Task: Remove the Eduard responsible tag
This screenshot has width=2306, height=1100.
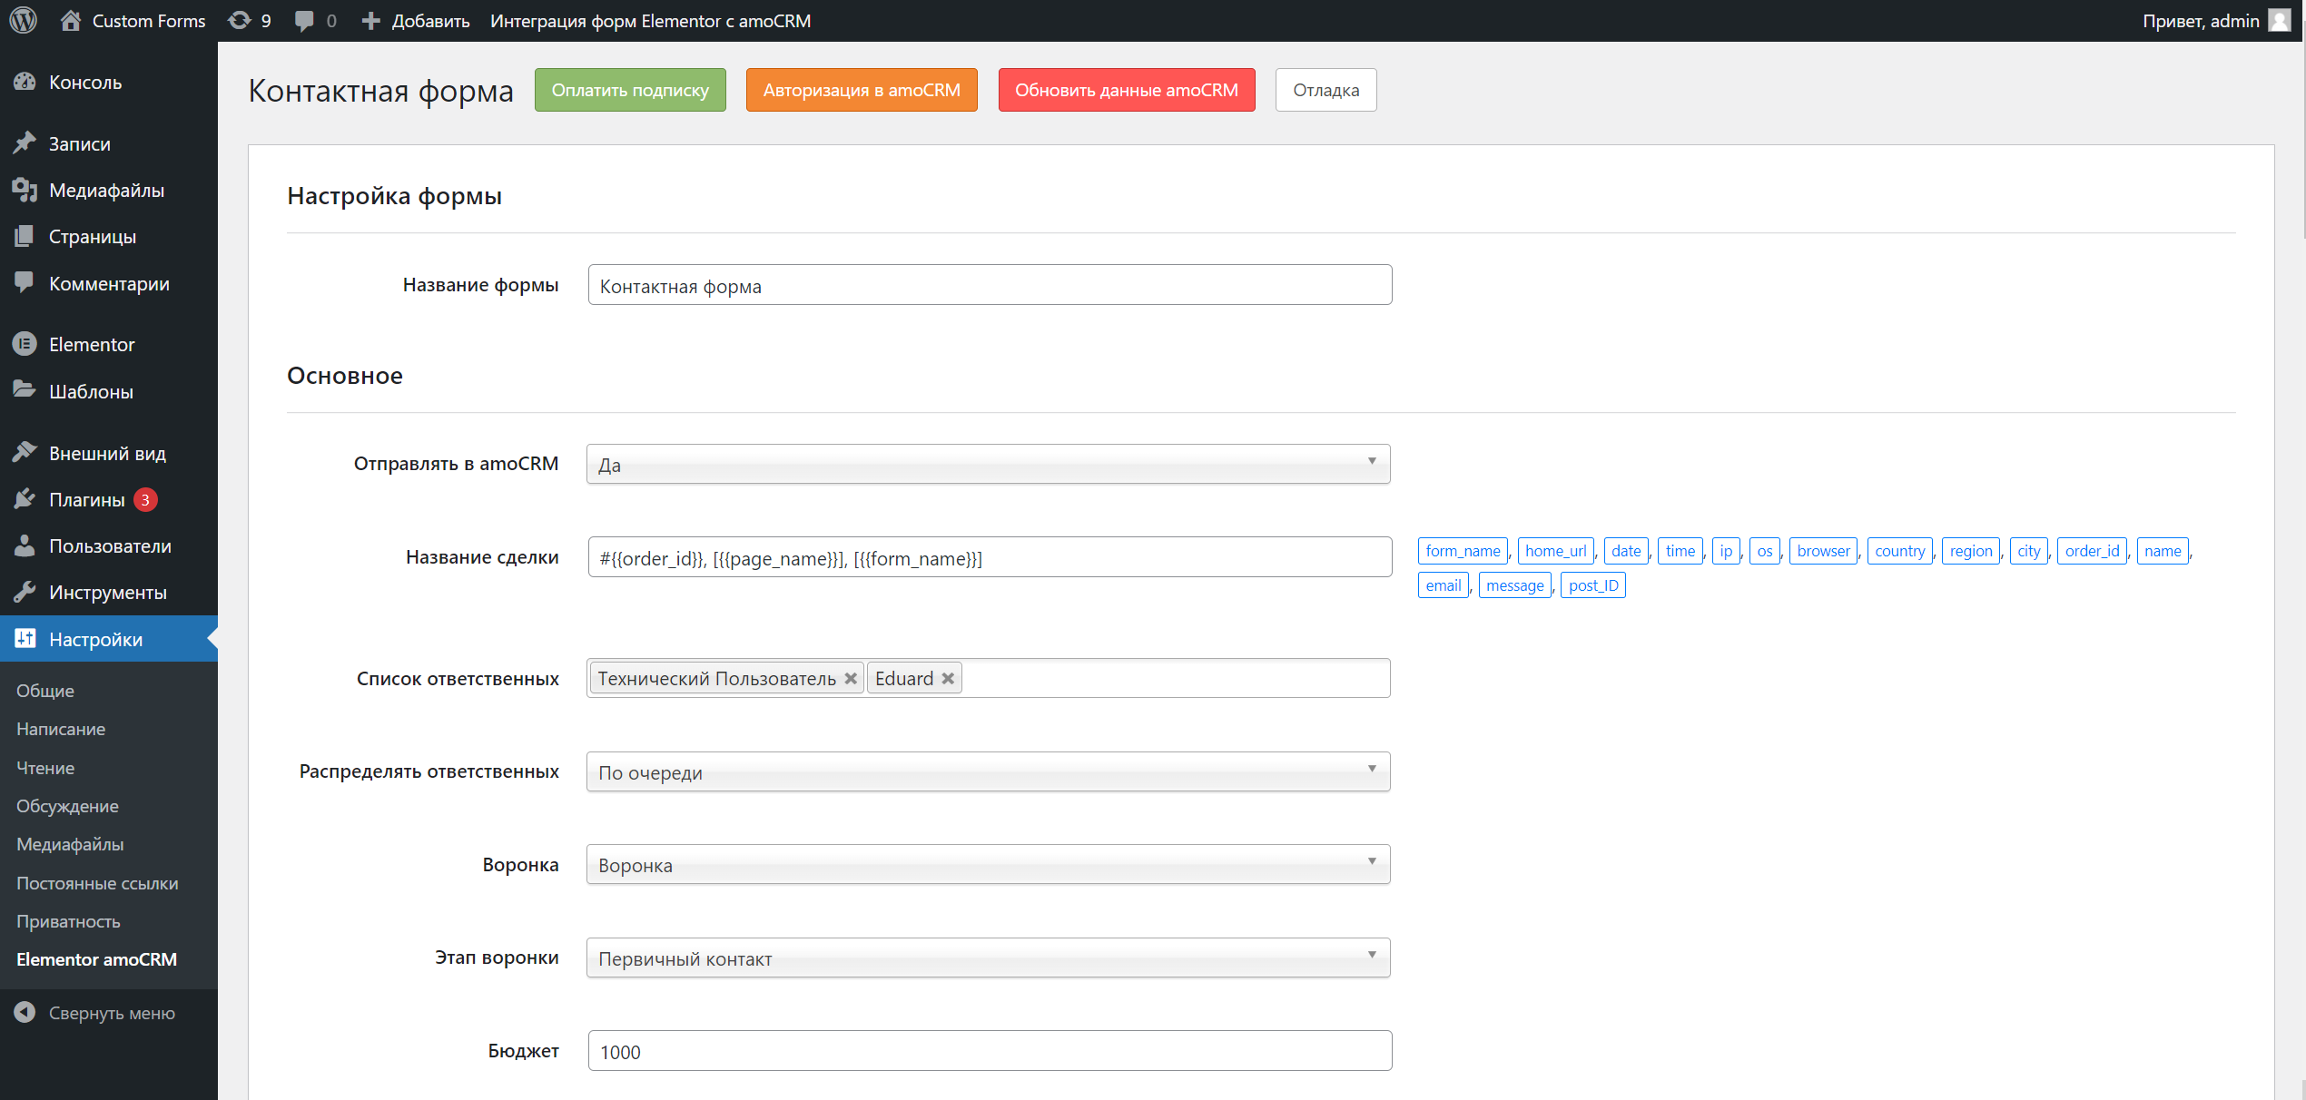Action: pos(947,677)
